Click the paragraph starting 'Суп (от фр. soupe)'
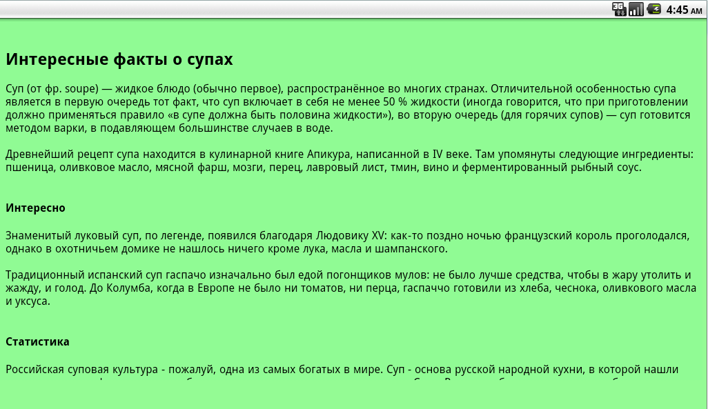Screen dimensions: 708x409 click(348, 108)
